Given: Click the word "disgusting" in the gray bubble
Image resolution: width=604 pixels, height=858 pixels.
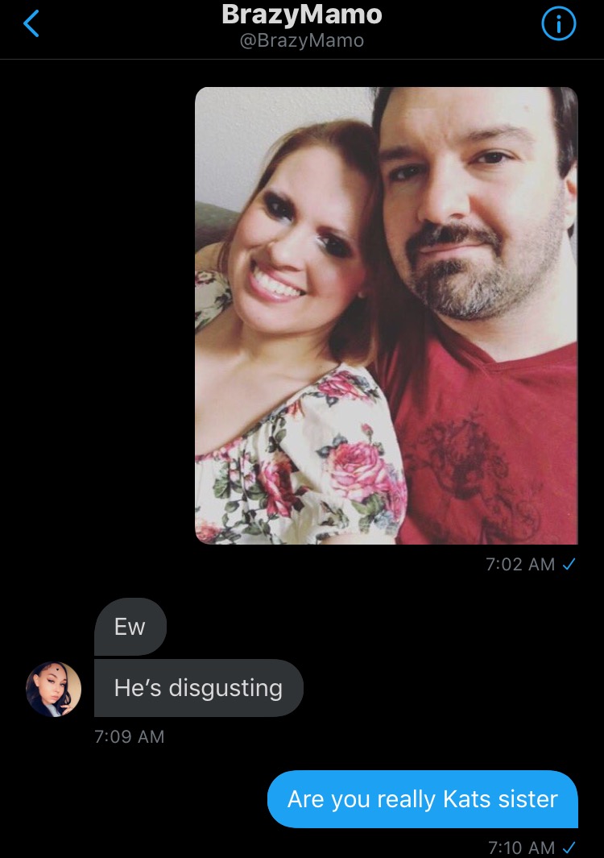Looking at the screenshot, I should click(x=225, y=688).
